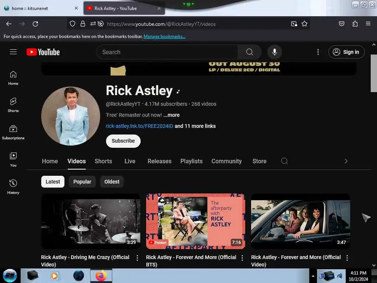Open options for Driving Me Crazy video

(137, 258)
